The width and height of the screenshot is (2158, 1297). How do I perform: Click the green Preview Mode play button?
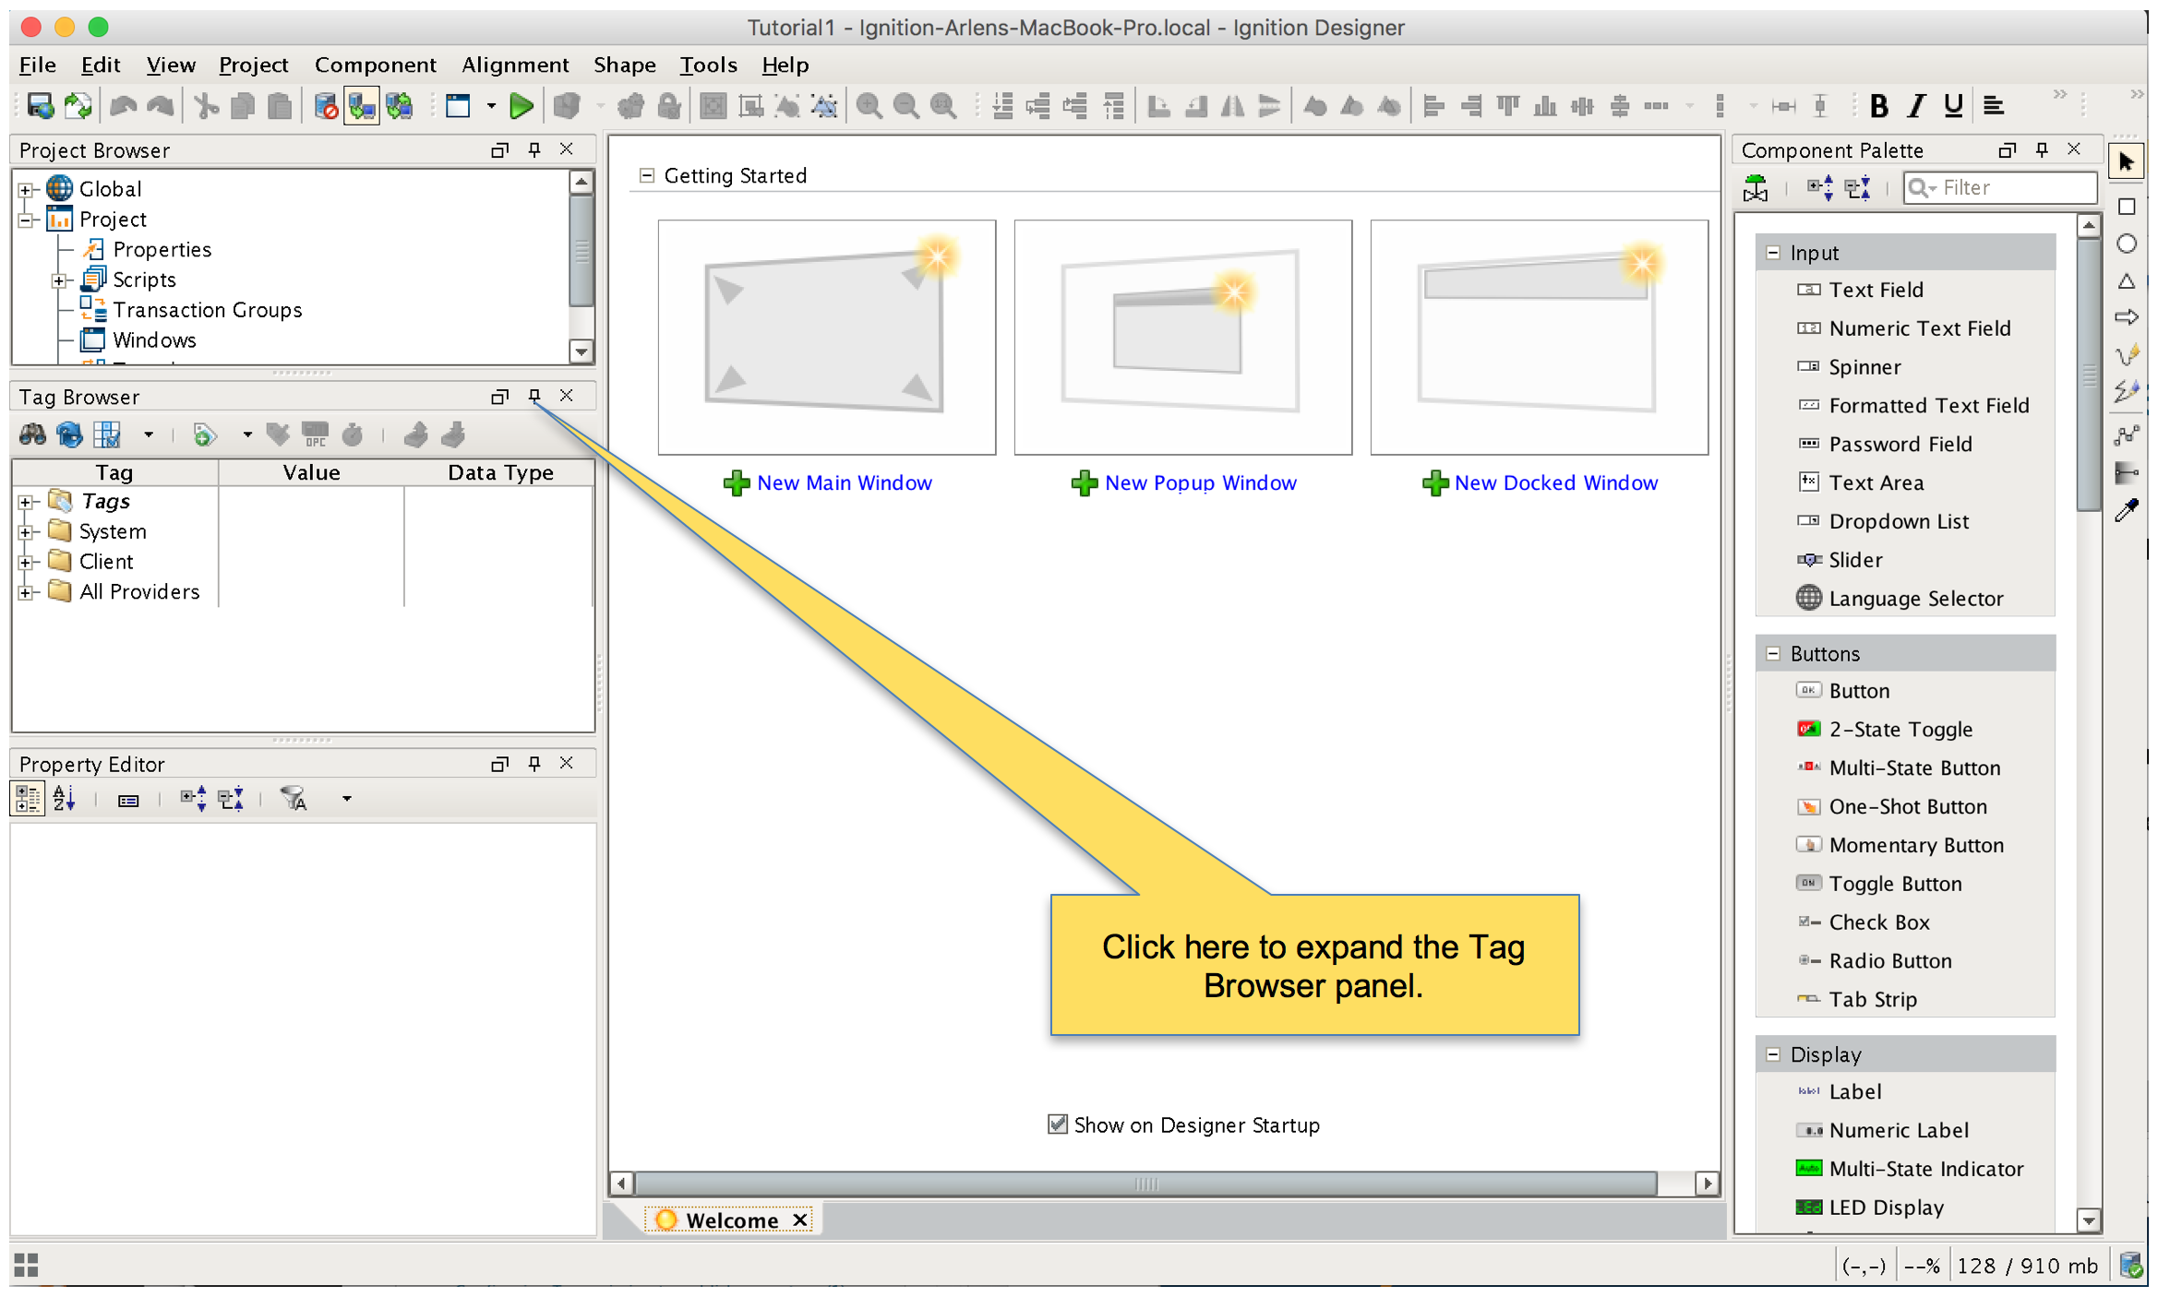click(x=522, y=106)
